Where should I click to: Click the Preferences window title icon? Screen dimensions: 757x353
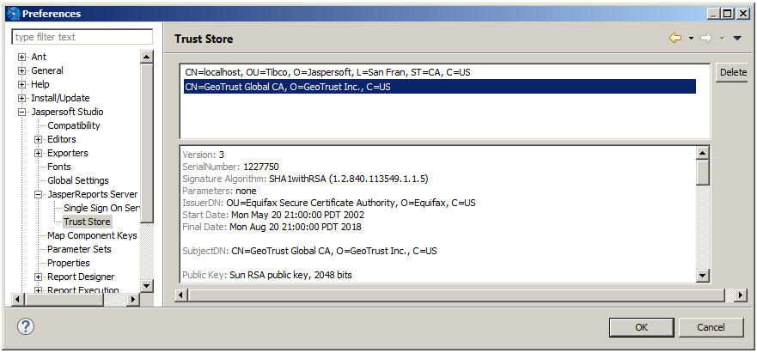[x=13, y=14]
